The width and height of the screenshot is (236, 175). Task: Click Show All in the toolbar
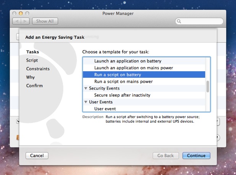pyautogui.click(x=45, y=21)
